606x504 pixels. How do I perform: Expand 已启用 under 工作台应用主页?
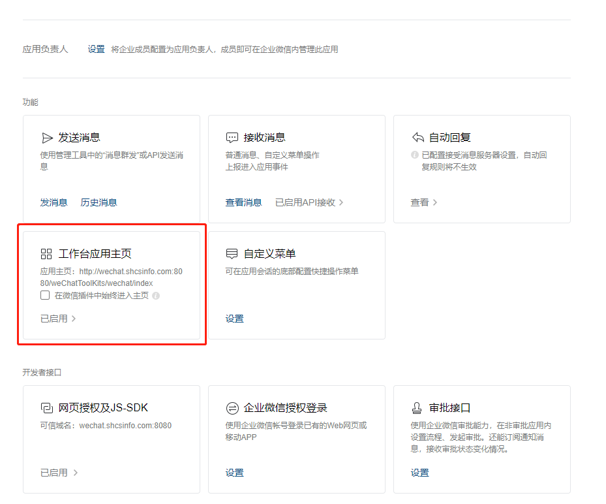pos(58,319)
